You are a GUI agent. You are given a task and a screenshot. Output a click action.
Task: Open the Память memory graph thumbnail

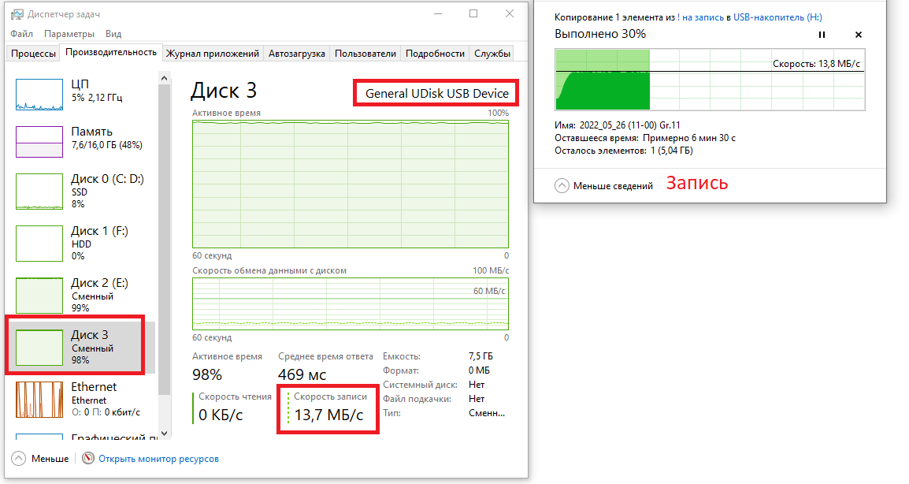coord(39,142)
